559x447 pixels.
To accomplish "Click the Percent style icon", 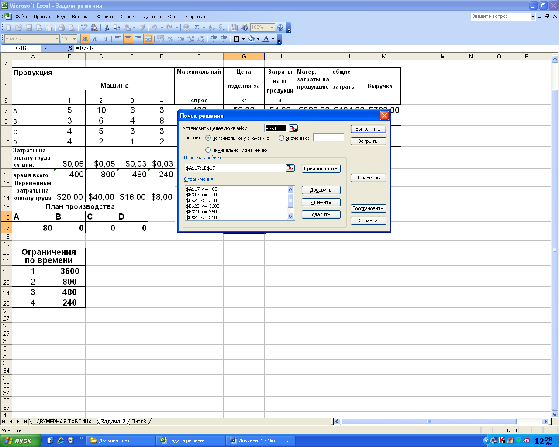I will coord(170,39).
